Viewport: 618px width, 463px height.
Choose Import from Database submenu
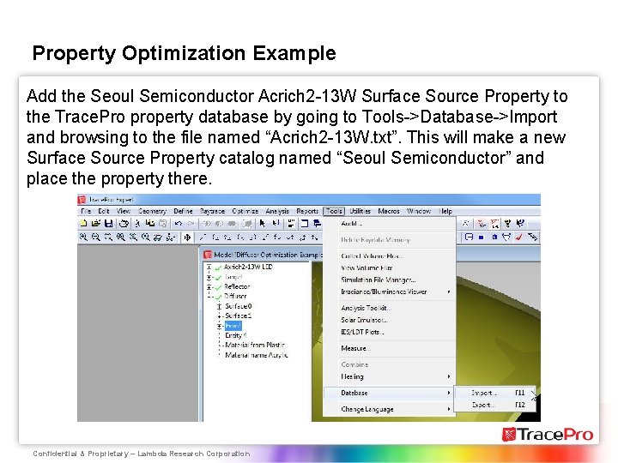click(496, 393)
